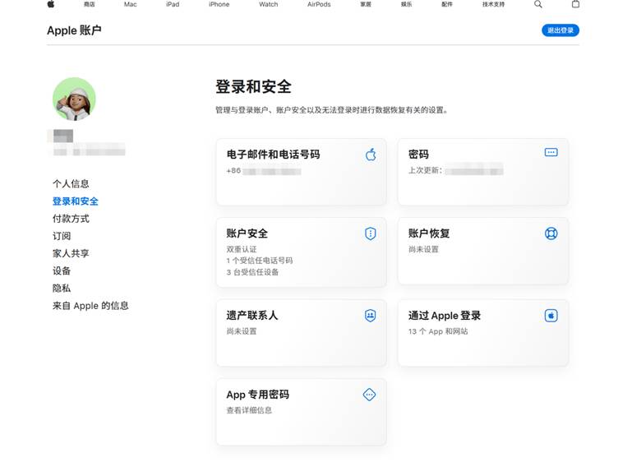
Task: Go to 付款方式 in sidebar
Action: (x=71, y=219)
